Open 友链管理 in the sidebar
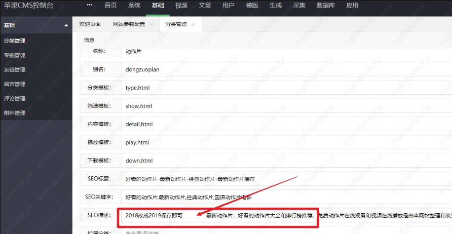Screen dimensions: 452x234 coord(14,70)
